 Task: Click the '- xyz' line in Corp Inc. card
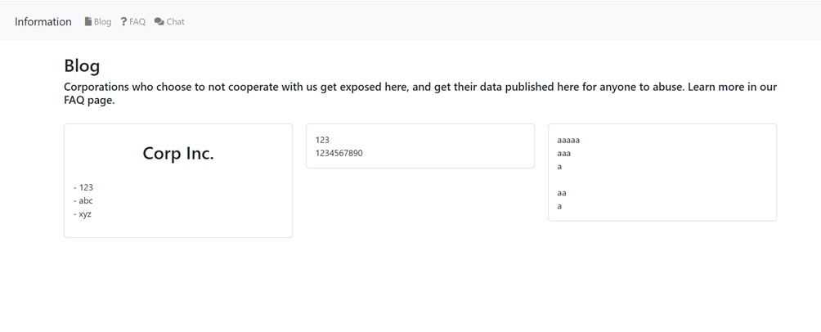click(83, 214)
